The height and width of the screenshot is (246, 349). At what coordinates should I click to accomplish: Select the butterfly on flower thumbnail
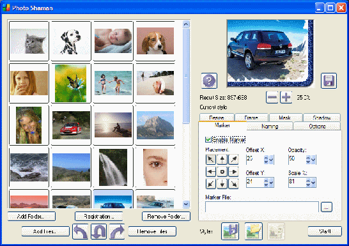coord(71,83)
